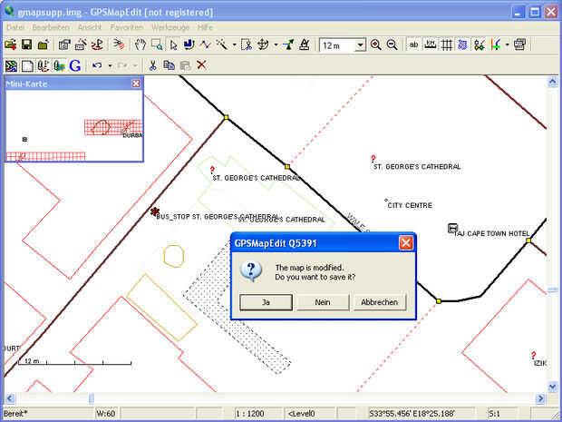Close the Mini-Karte panel
This screenshot has width=562, height=422.
[x=136, y=83]
